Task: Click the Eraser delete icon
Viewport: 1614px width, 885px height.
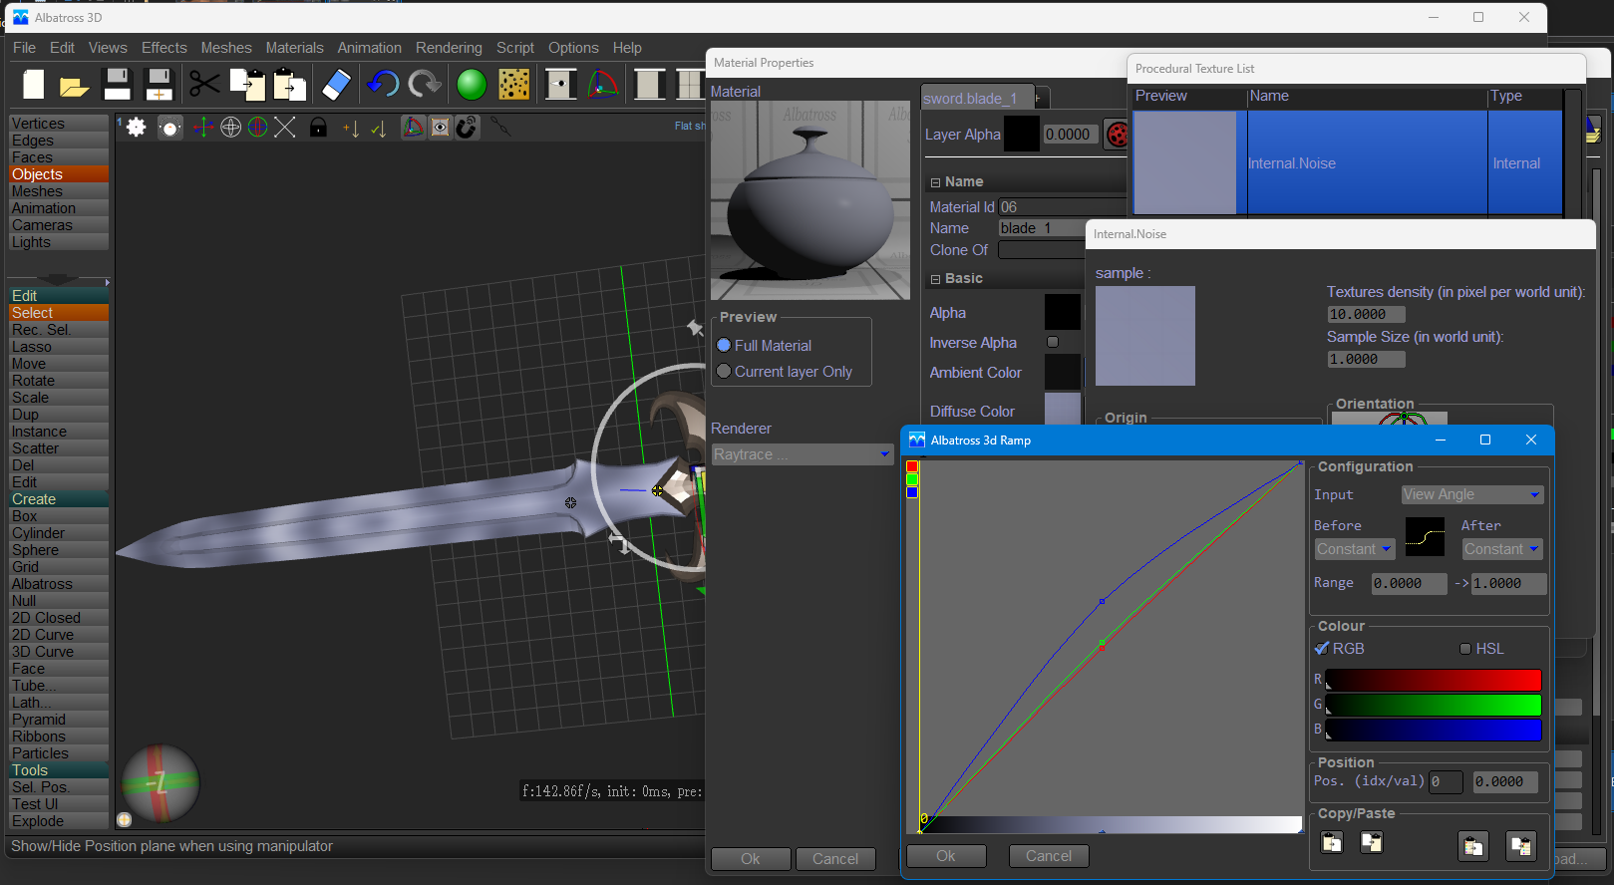Action: (x=337, y=85)
